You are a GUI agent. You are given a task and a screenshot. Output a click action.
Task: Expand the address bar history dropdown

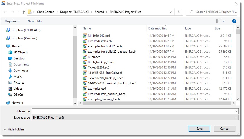[x=171, y=12]
